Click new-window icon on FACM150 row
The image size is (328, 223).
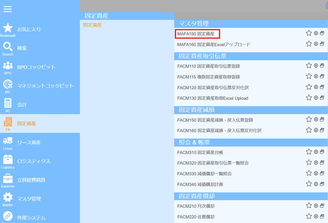point(322,119)
